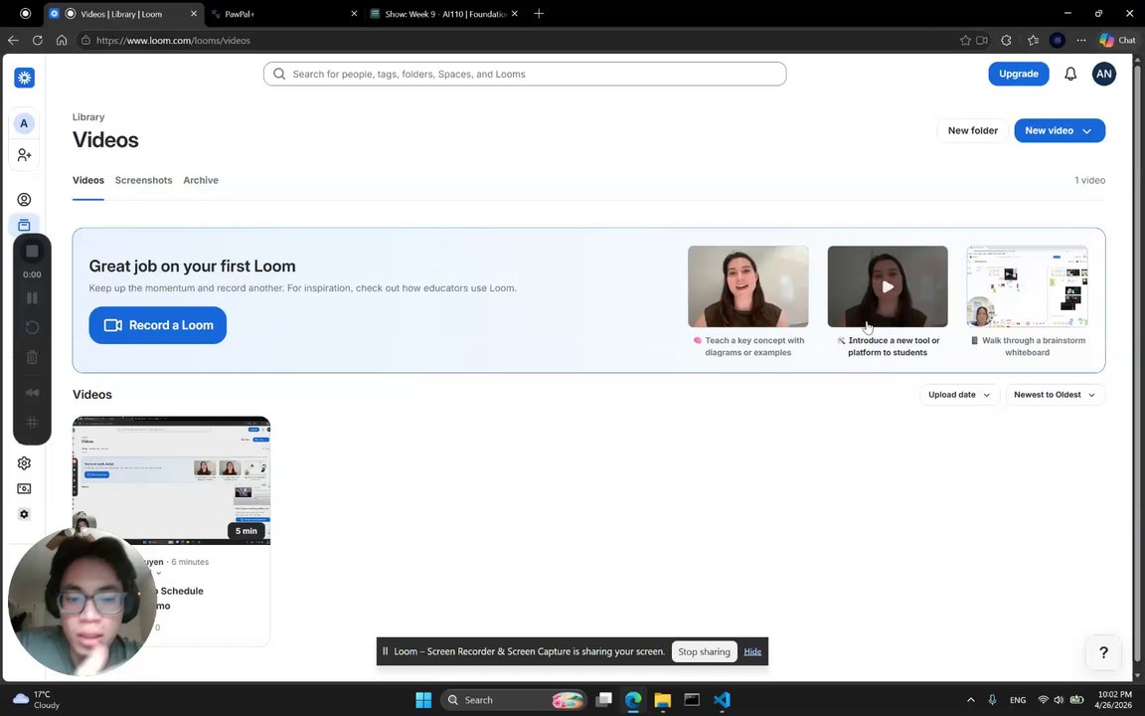
Task: Play the 'Introduce a new tool' example video
Action: [x=888, y=287]
